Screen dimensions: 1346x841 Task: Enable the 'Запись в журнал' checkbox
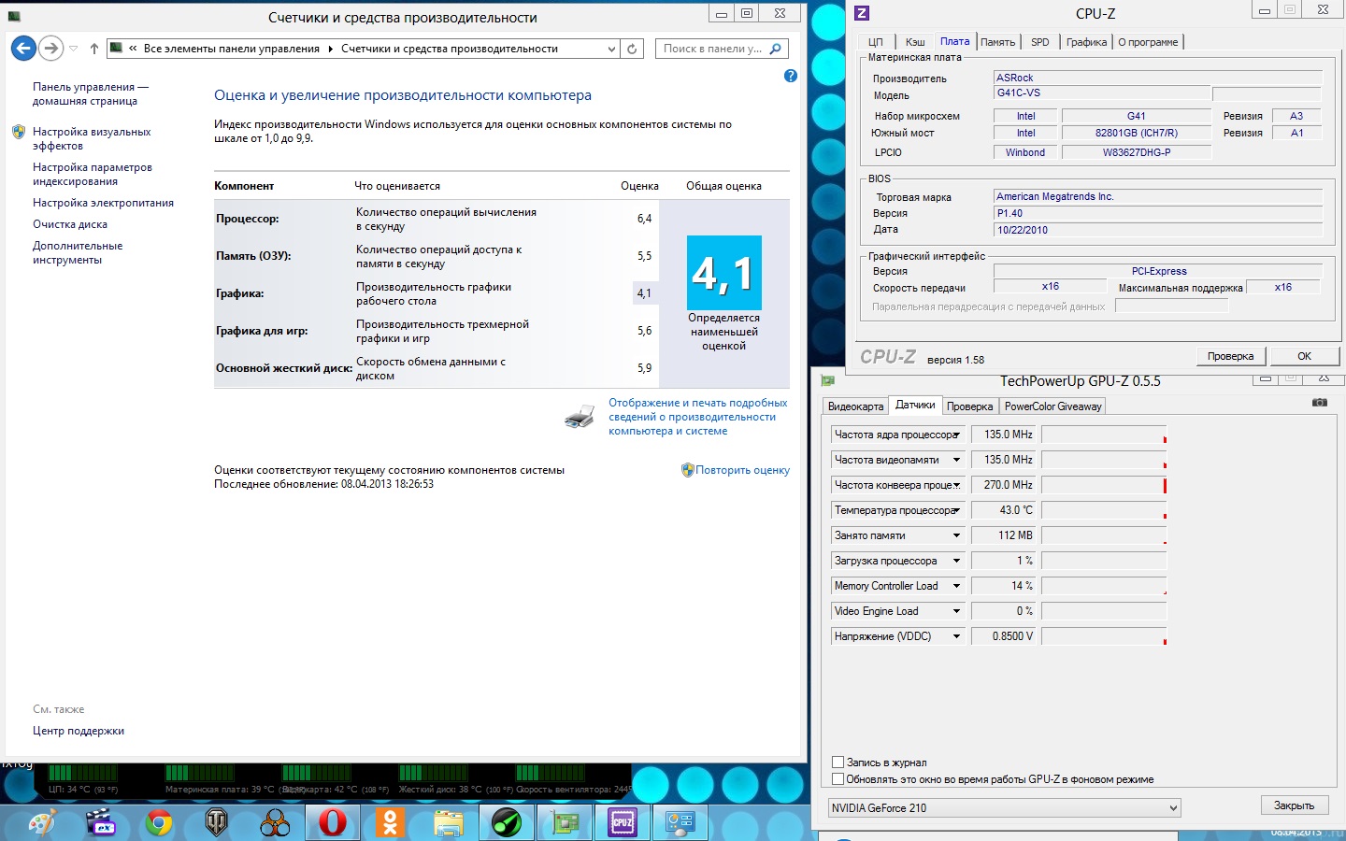[838, 763]
